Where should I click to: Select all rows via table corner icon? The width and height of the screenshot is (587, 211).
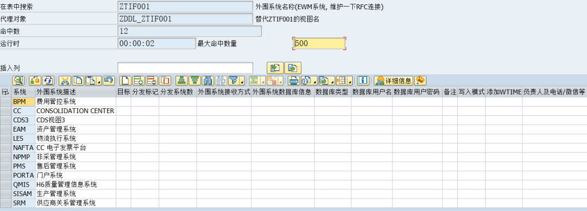(x=5, y=92)
